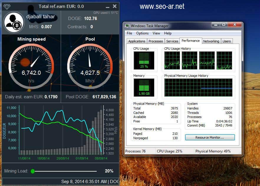Switch to the Services tab
The width and height of the screenshot is (260, 186).
coord(172,41)
